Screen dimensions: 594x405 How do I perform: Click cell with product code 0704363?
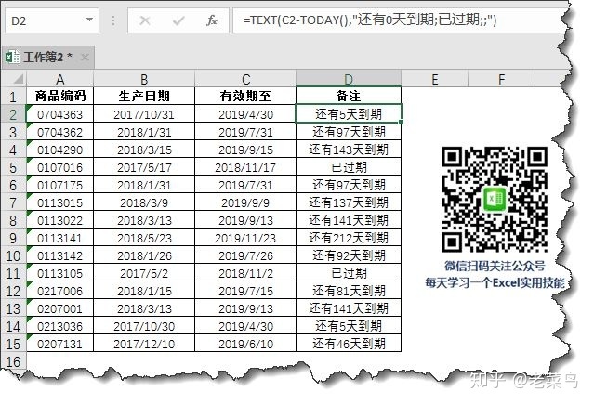tap(59, 114)
